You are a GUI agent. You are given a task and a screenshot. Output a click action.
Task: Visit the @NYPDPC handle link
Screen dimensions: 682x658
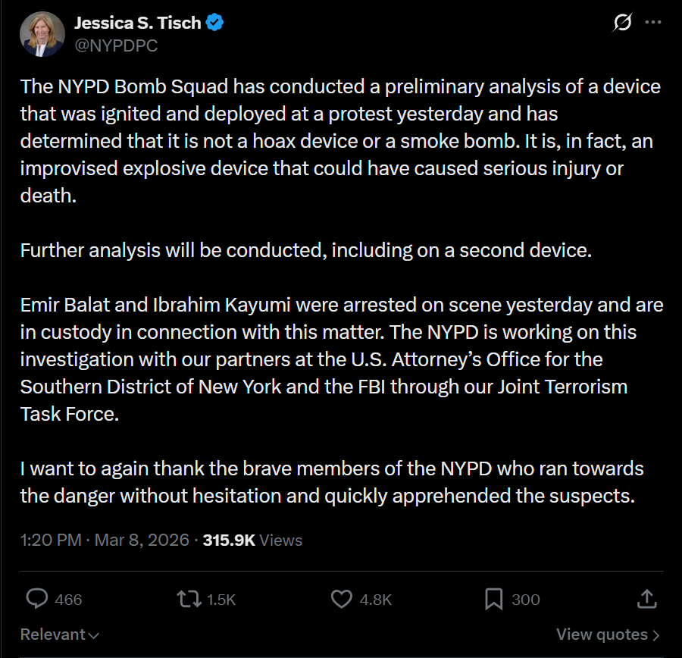(116, 45)
